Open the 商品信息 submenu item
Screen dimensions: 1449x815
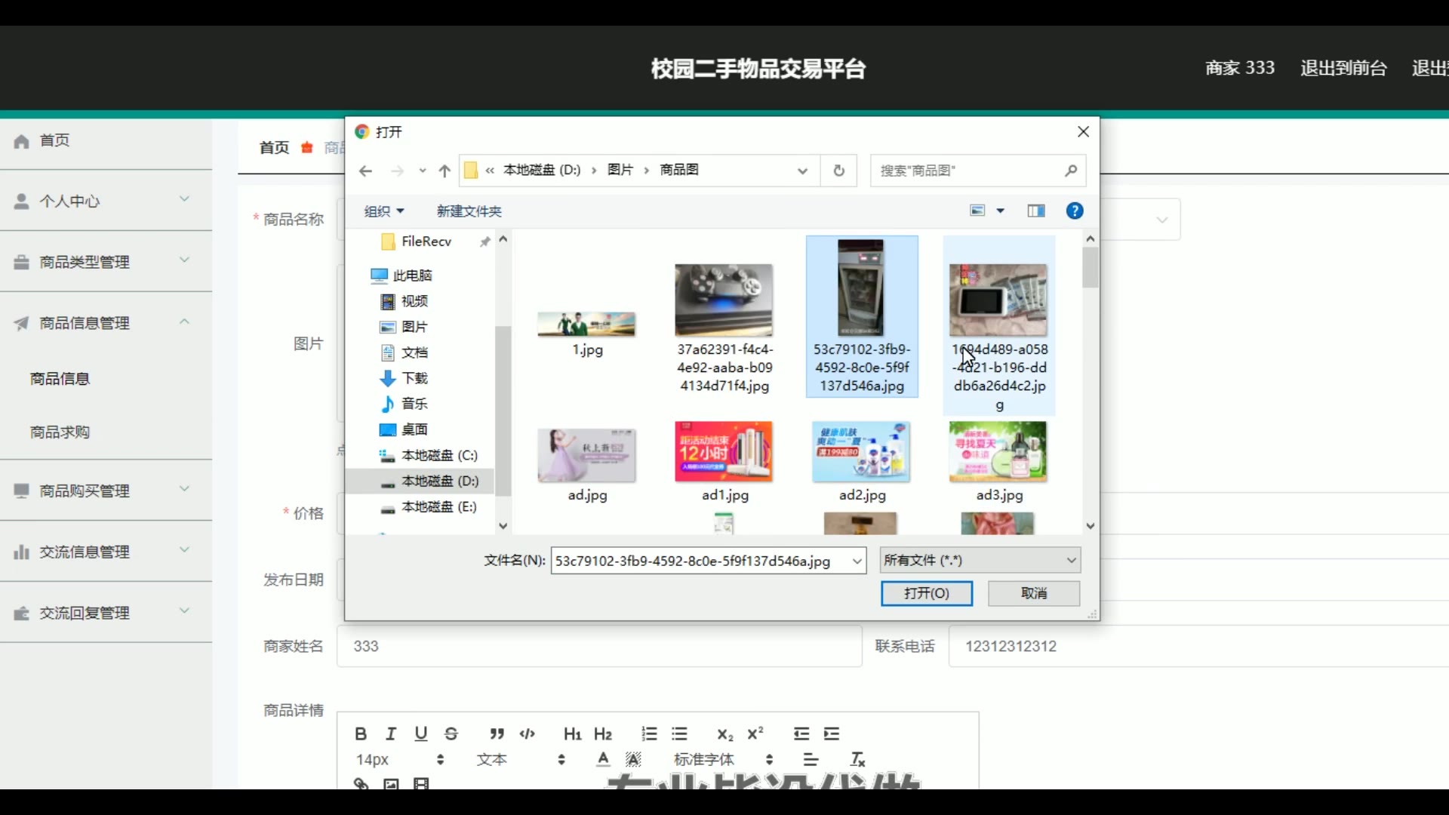pyautogui.click(x=60, y=379)
